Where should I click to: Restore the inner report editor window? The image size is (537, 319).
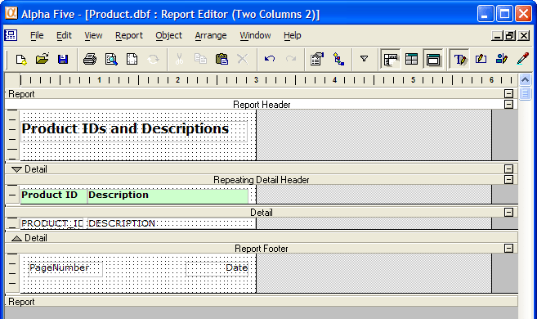[510, 35]
